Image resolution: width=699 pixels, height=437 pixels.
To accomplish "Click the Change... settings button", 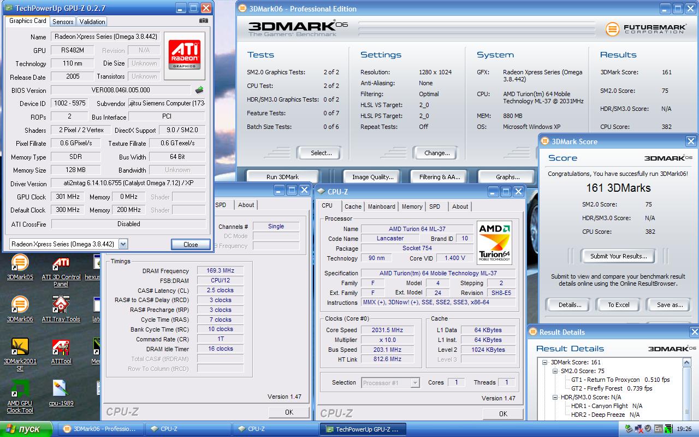I will [437, 153].
